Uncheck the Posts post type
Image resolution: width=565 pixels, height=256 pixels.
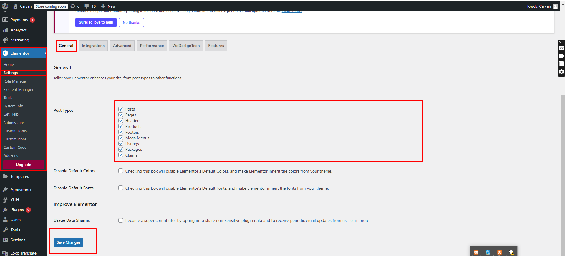tap(121, 109)
